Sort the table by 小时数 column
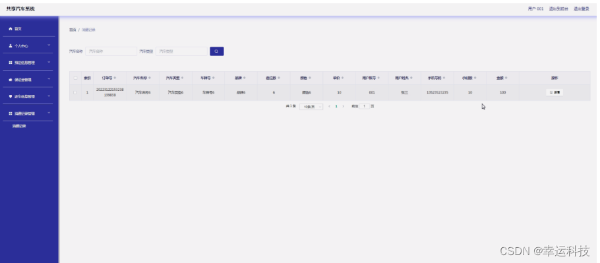This screenshot has height=263, width=600. coord(475,78)
